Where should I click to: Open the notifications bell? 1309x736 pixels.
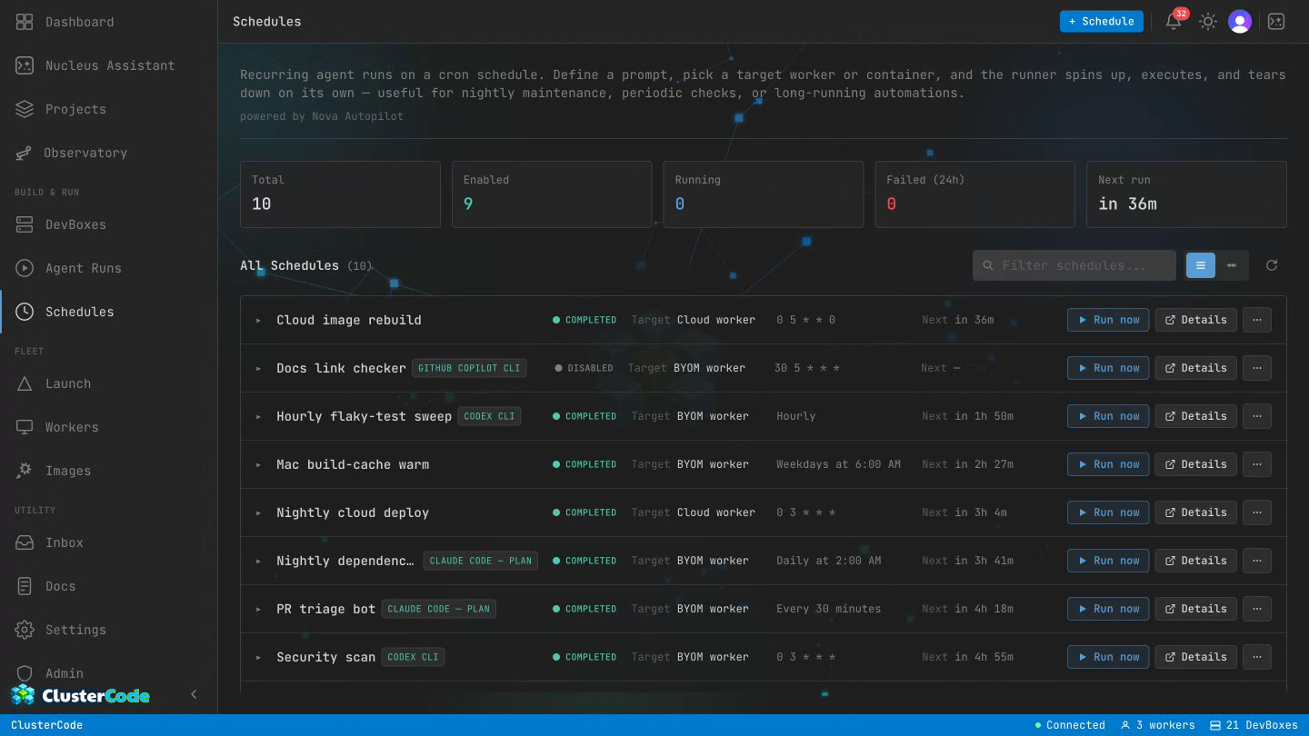[x=1174, y=21]
